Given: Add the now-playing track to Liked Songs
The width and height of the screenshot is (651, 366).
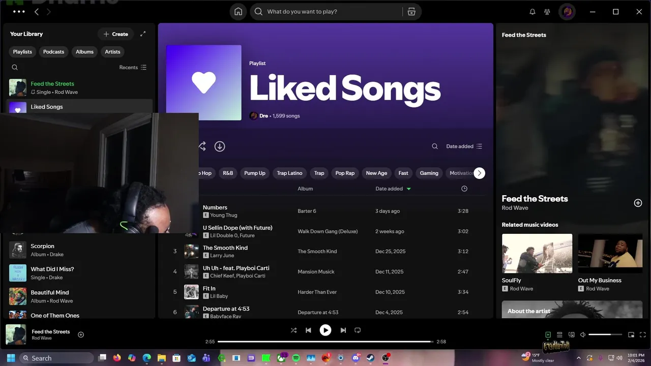Looking at the screenshot, I should [81, 334].
